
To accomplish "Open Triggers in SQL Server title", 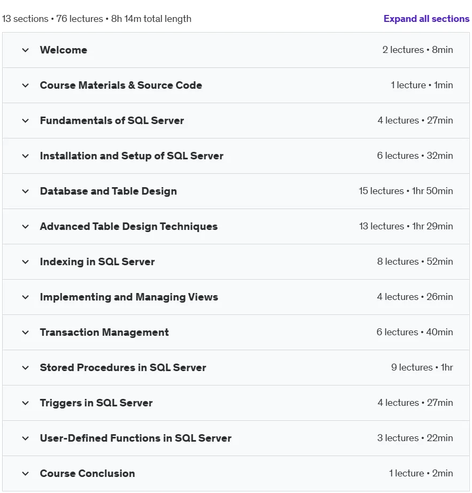I will pos(96,403).
